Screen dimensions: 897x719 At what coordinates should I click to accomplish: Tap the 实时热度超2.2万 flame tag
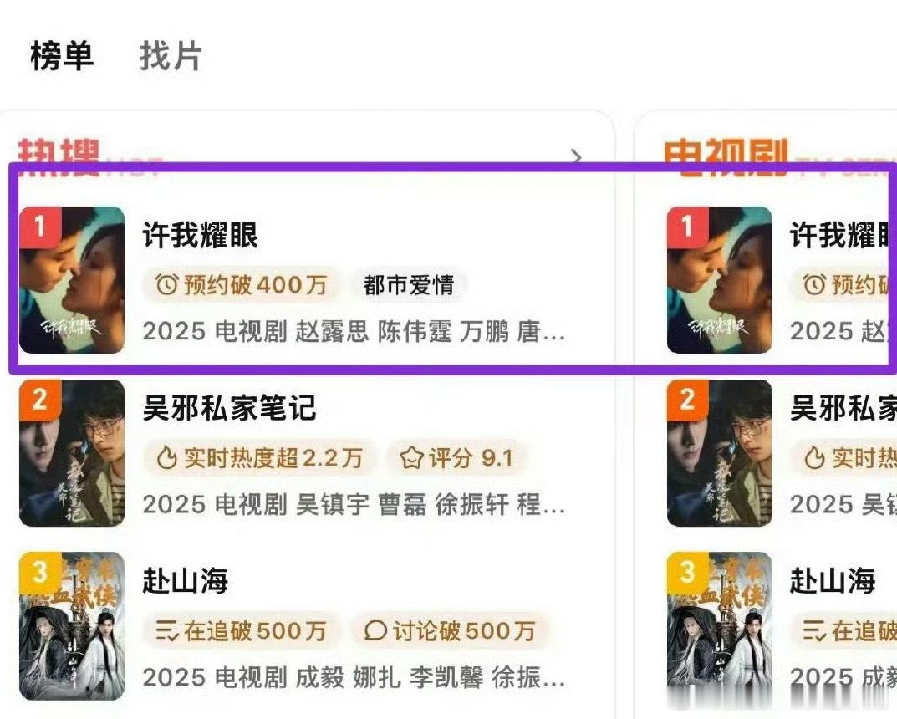tap(259, 457)
